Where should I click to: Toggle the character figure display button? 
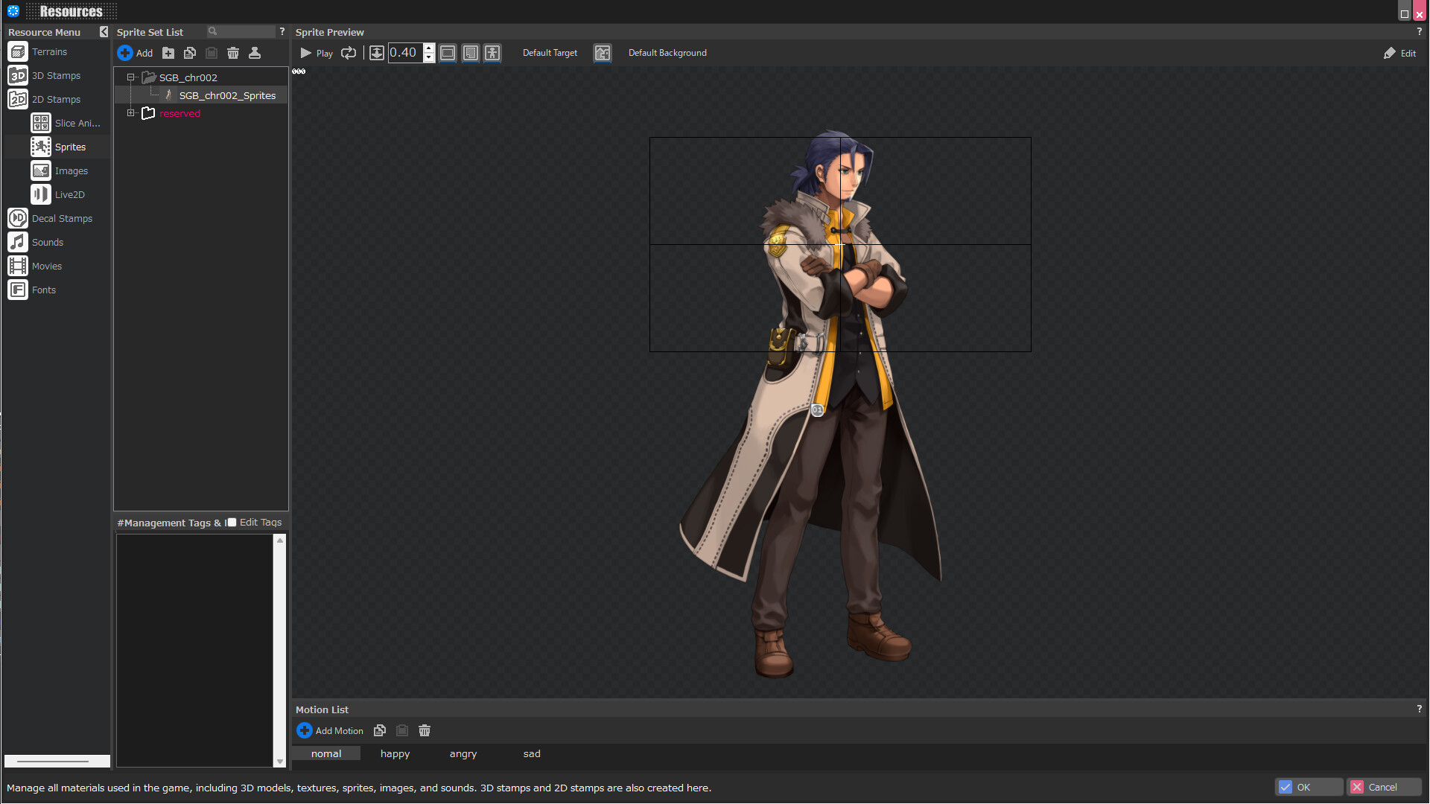coord(492,53)
